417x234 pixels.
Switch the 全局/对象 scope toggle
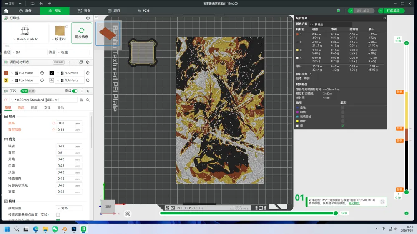click(28, 91)
